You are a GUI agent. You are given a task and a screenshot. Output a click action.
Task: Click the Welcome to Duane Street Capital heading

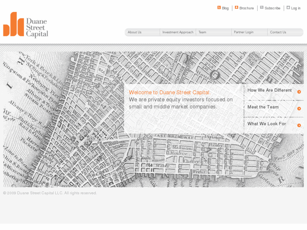170,92
